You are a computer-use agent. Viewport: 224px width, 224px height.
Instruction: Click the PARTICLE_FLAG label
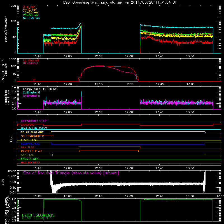pos(31,151)
